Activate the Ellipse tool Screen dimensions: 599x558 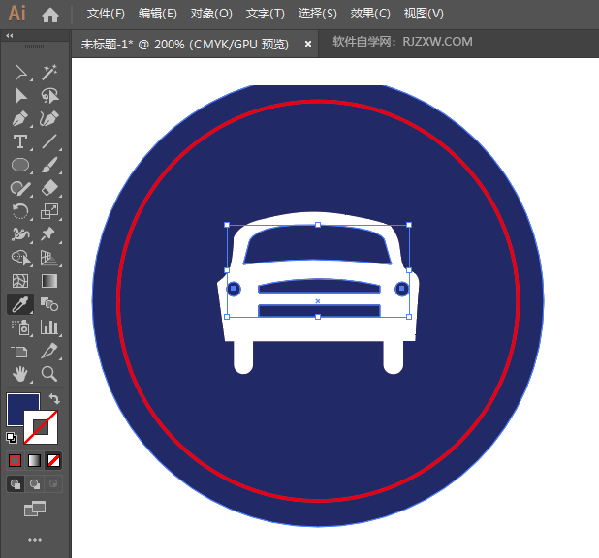[20, 166]
